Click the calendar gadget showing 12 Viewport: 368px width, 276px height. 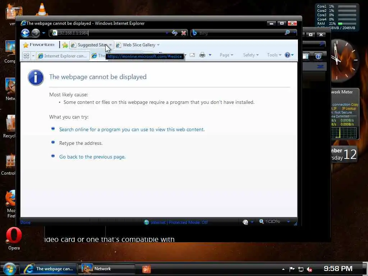point(345,155)
